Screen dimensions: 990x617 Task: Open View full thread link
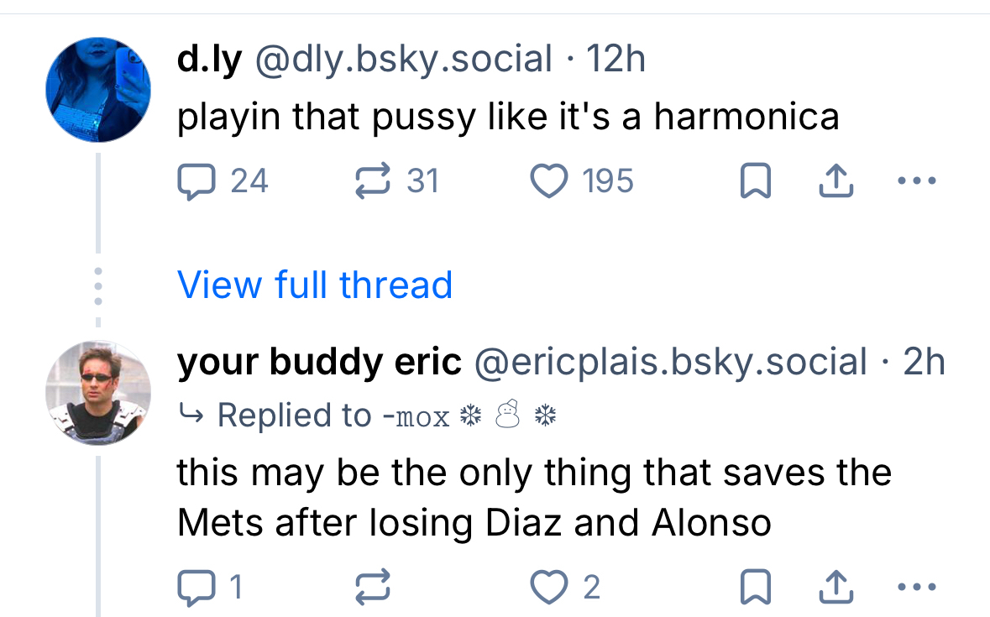315,285
